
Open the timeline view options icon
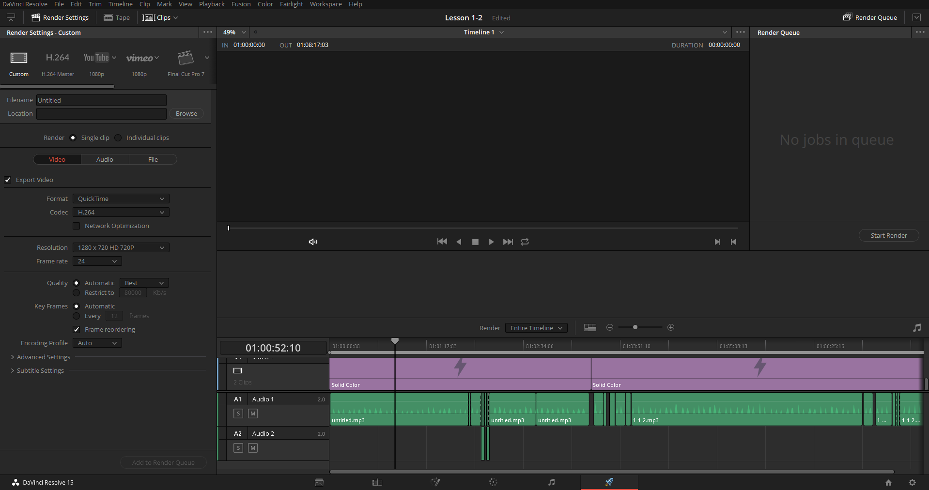(x=590, y=328)
